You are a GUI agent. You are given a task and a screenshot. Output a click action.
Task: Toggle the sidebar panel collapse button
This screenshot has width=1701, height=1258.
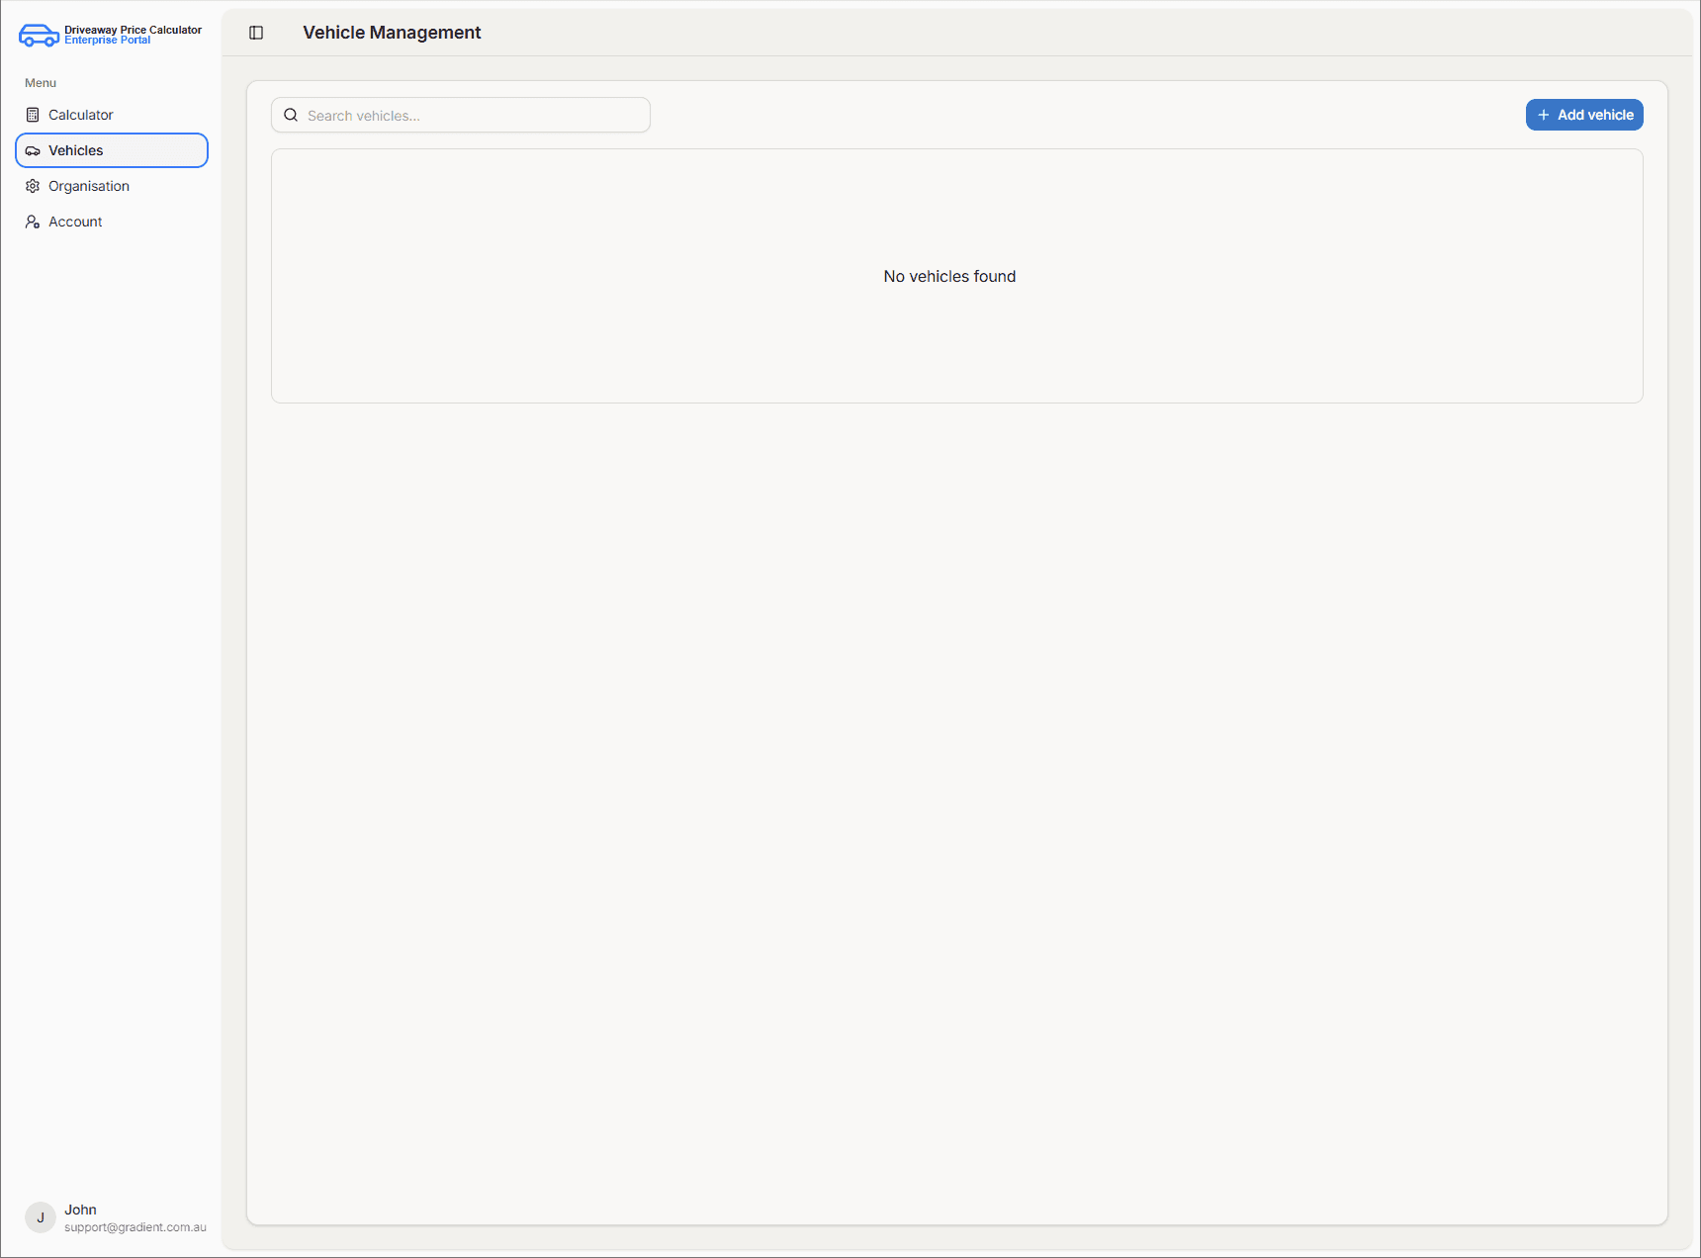(256, 33)
